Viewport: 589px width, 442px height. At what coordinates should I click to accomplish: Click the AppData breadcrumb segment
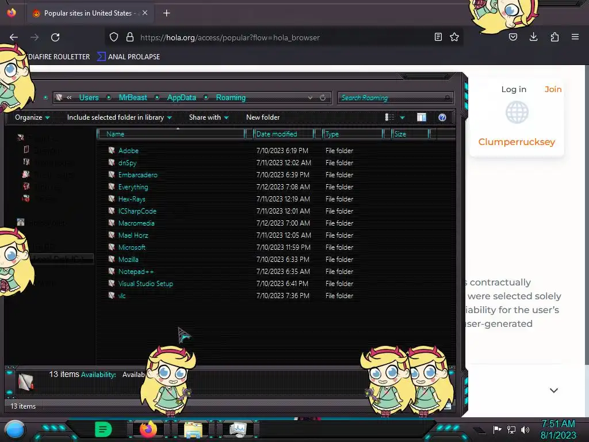(x=181, y=98)
